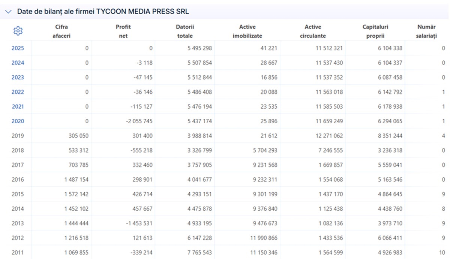Click the 'Datorii totale' column header
The width and height of the screenshot is (450, 259).
point(185,31)
